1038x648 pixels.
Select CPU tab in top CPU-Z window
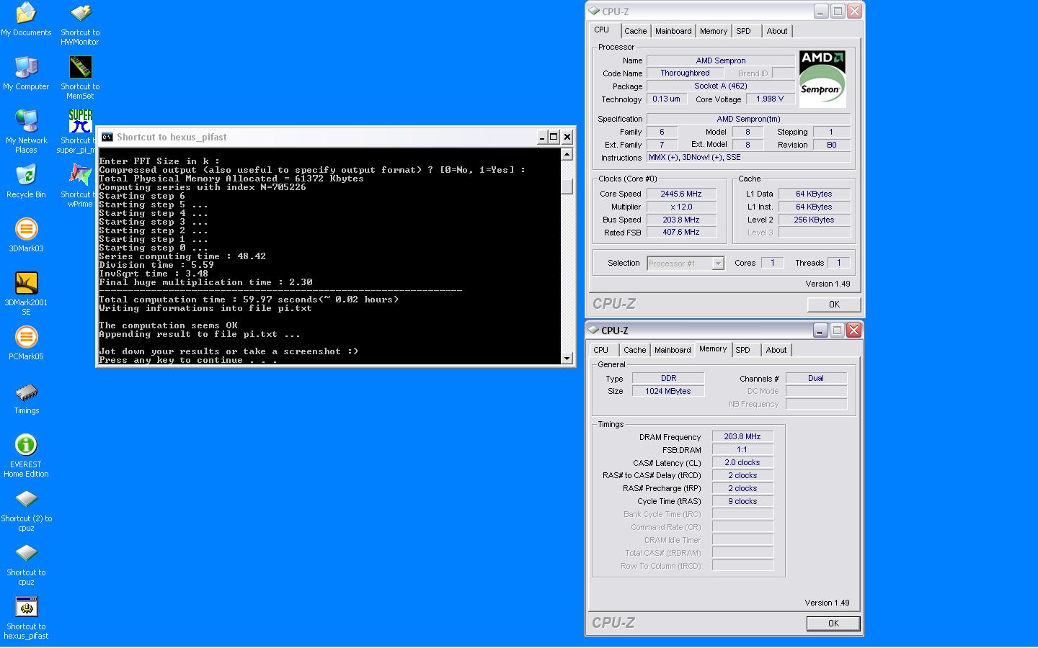coord(602,30)
